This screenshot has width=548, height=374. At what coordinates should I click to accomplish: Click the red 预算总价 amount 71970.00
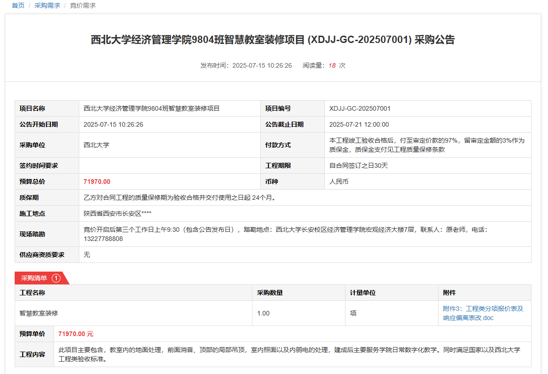(97, 182)
